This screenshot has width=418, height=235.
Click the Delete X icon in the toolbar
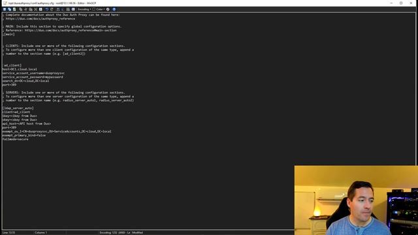pos(35,9)
